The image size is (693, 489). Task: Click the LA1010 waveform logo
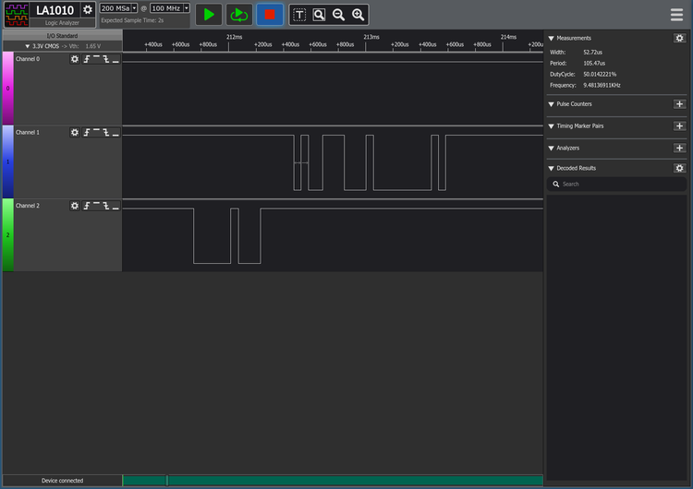17,15
